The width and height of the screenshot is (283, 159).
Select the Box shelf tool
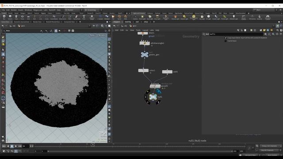4,17
